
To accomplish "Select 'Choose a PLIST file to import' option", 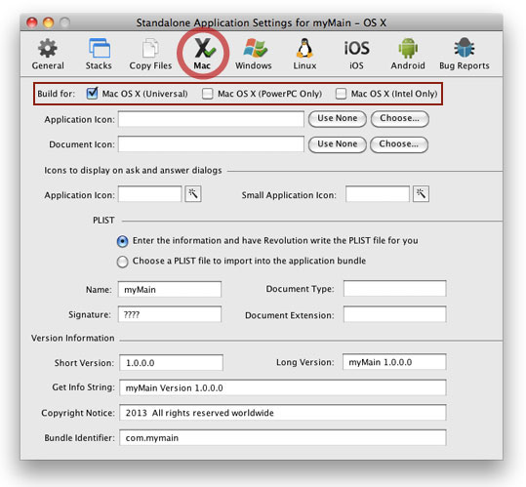I will click(122, 262).
